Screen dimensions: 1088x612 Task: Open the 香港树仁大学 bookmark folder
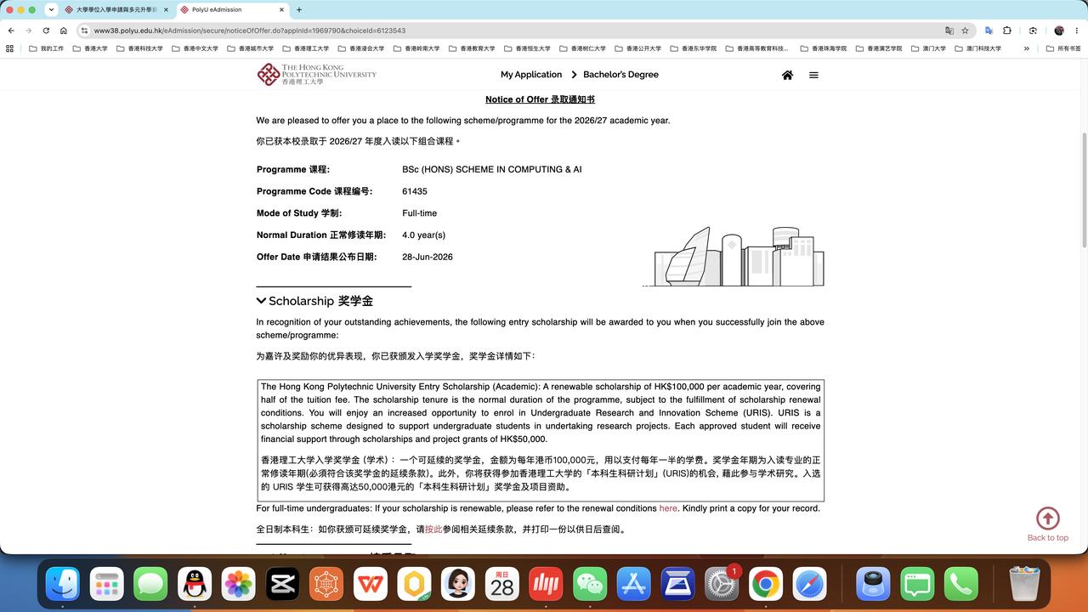click(583, 48)
